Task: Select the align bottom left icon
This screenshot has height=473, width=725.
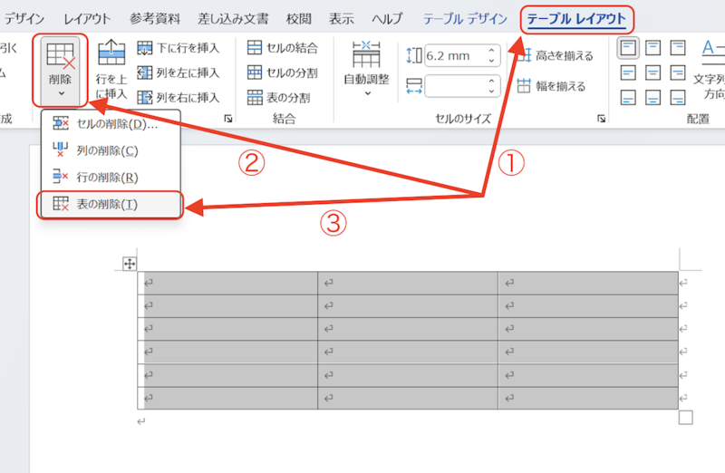Action: [x=628, y=98]
